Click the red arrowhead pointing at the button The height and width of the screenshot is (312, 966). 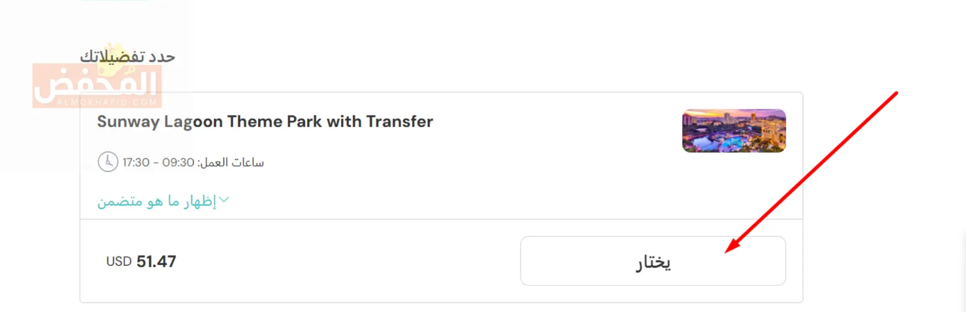(732, 245)
